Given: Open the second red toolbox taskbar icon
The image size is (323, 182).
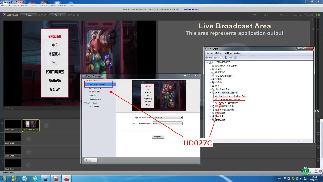Looking at the screenshot, I should [x=66, y=178].
